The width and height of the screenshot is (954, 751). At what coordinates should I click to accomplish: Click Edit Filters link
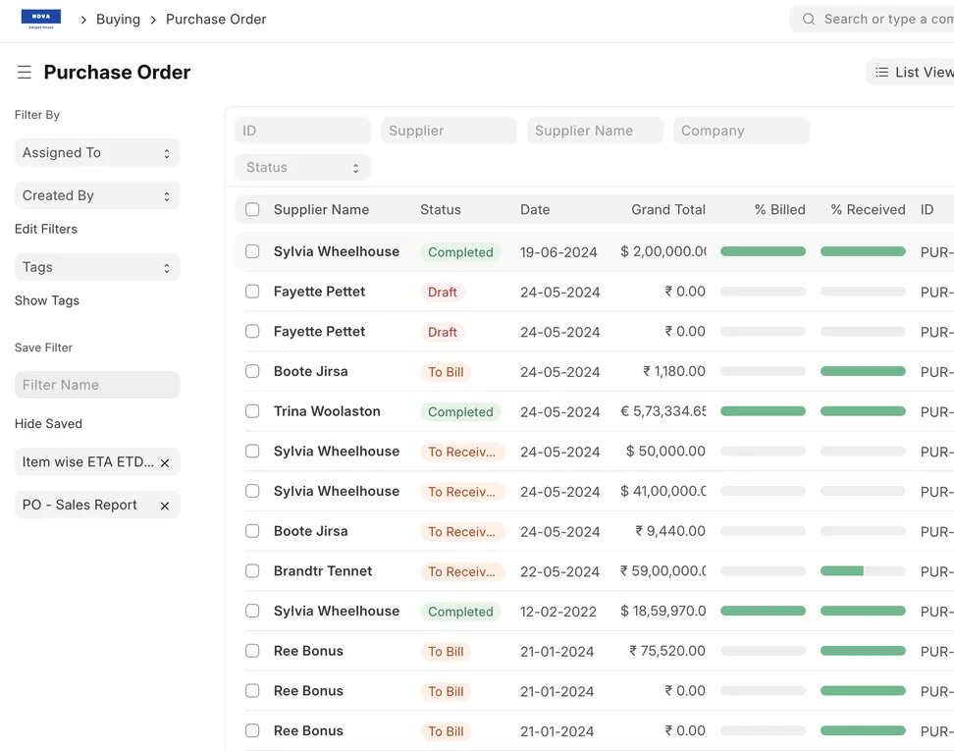46,229
